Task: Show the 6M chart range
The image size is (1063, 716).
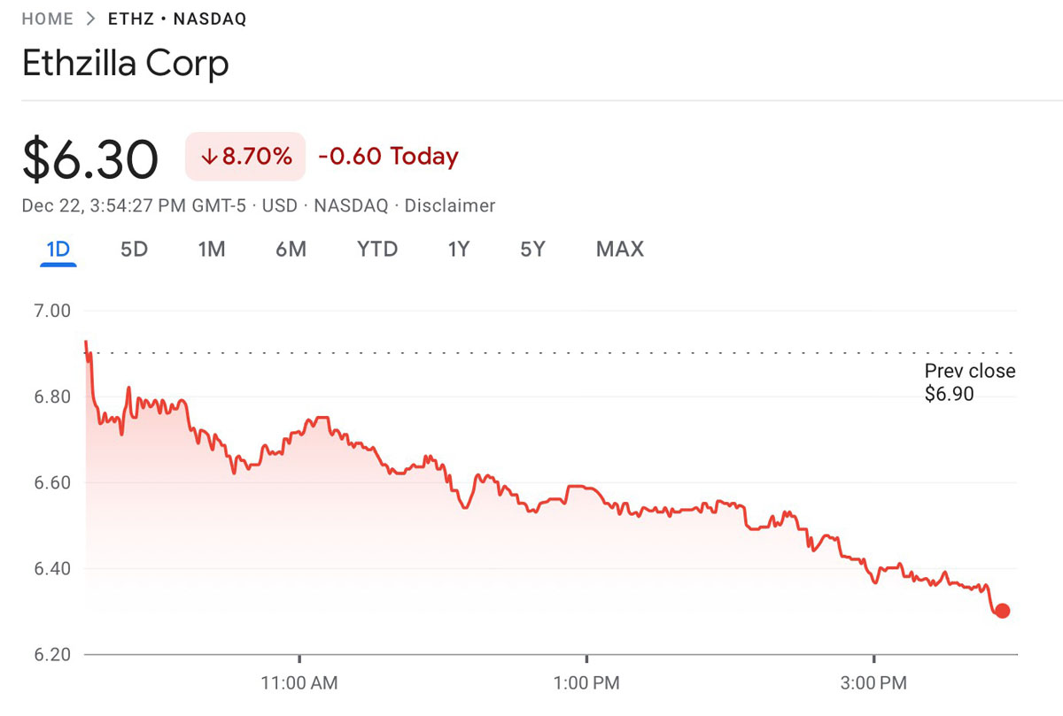Action: coord(291,250)
